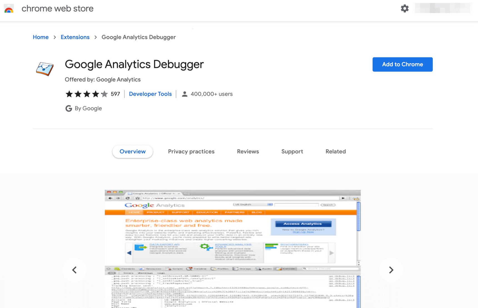
Task: Open the Extensions breadcrumb link
Action: tap(75, 37)
